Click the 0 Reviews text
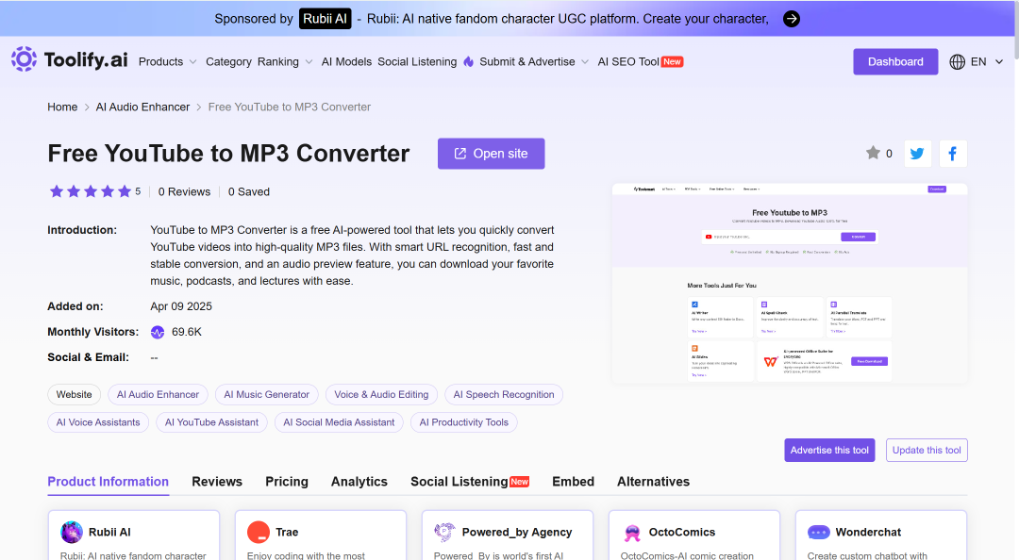 click(185, 191)
